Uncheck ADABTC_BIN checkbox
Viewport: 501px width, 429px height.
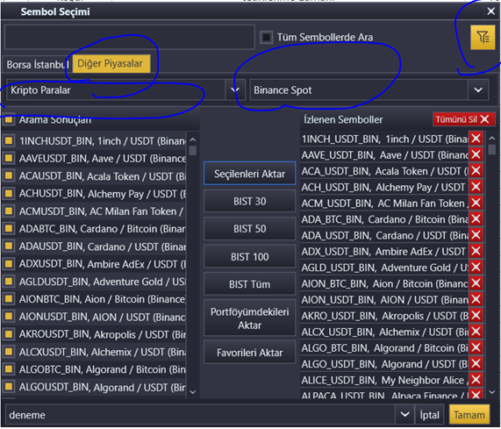click(x=9, y=228)
